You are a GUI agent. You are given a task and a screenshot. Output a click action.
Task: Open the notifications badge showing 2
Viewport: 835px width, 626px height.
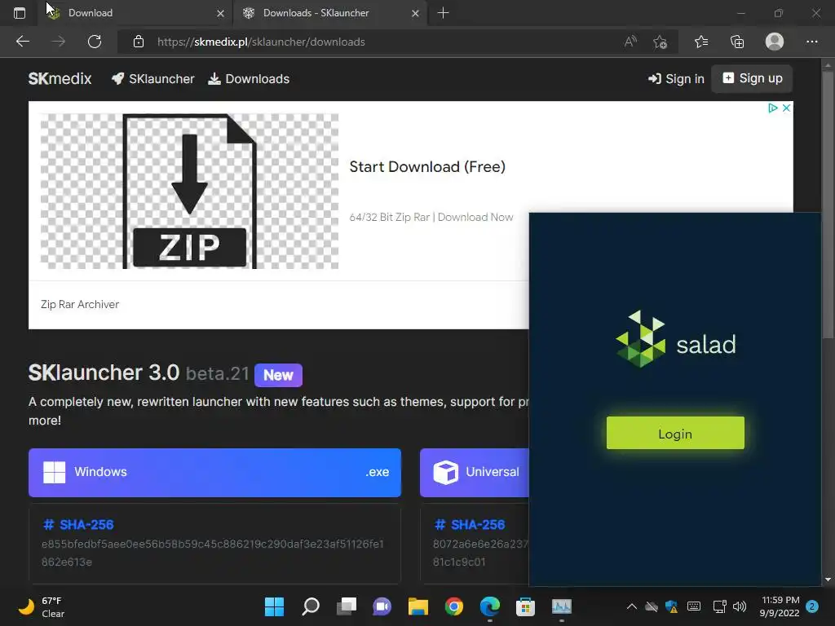[x=812, y=606]
